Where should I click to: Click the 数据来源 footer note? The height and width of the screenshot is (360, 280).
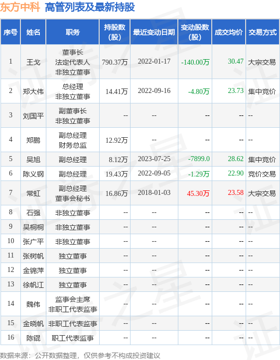[80, 356]
